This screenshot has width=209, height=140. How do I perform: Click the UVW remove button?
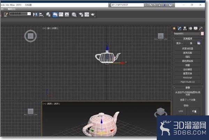click(x=181, y=111)
